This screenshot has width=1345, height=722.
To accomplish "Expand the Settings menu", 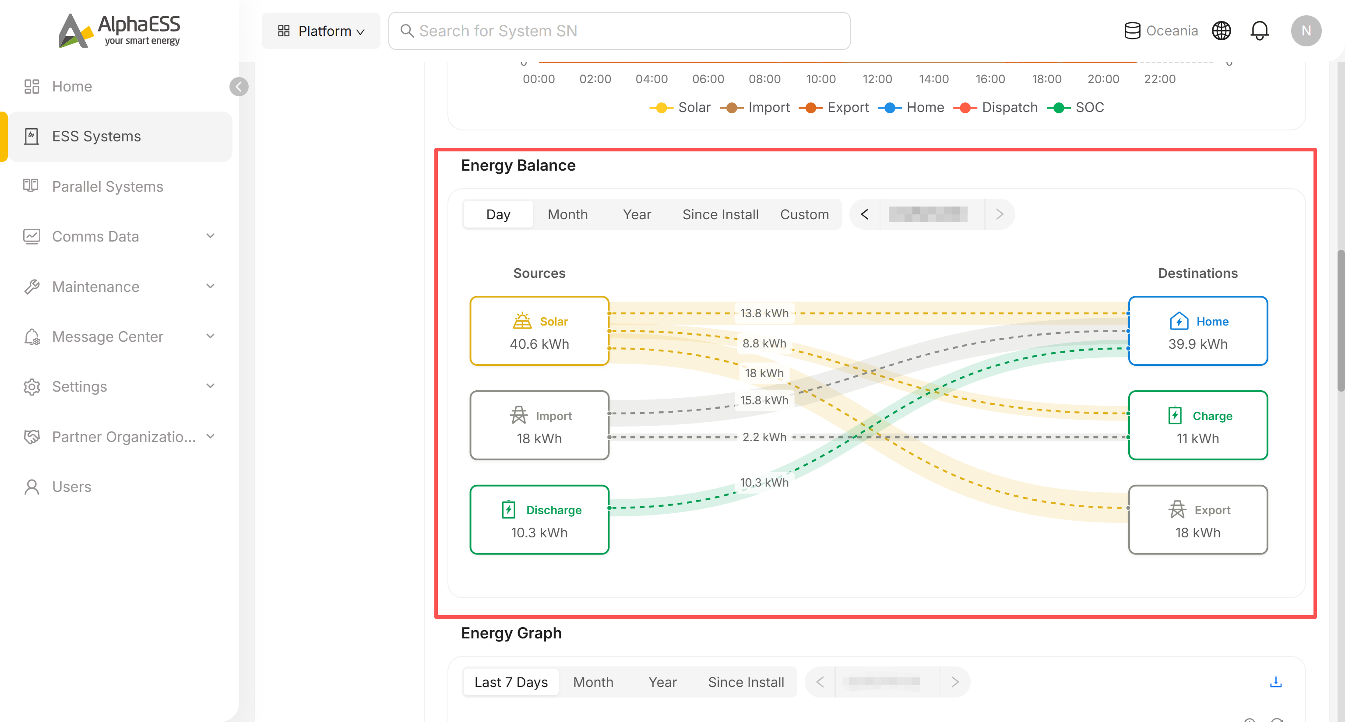I will tap(120, 386).
